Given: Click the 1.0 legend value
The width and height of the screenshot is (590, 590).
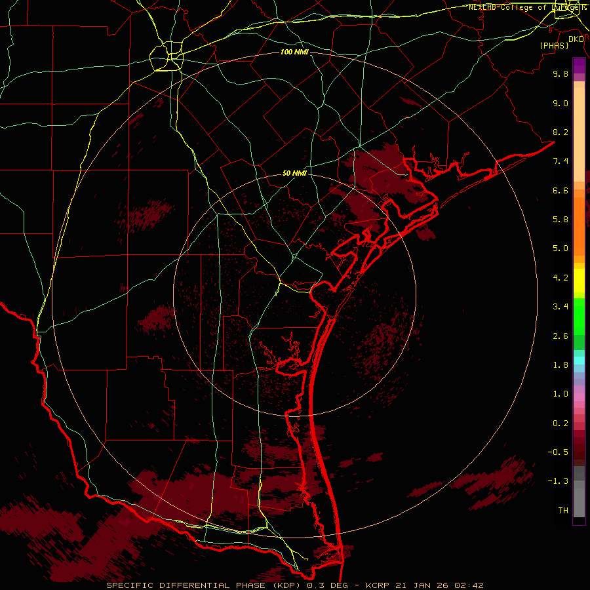Looking at the screenshot, I should (560, 394).
